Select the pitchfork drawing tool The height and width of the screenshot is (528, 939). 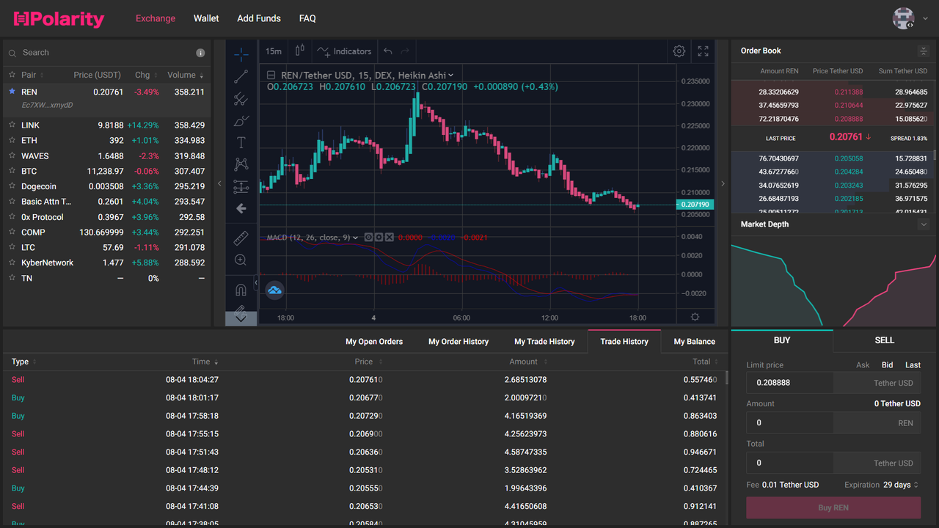point(241,98)
